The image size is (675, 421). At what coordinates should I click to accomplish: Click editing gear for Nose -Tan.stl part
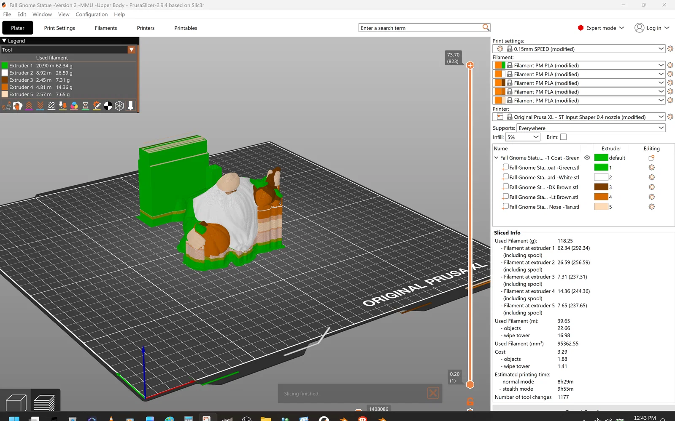point(652,207)
